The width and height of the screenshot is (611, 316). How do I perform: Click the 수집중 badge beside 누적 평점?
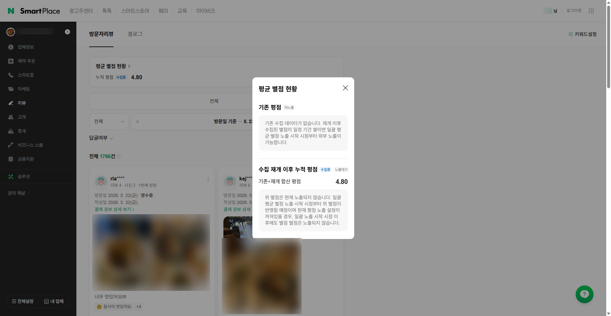click(x=121, y=77)
